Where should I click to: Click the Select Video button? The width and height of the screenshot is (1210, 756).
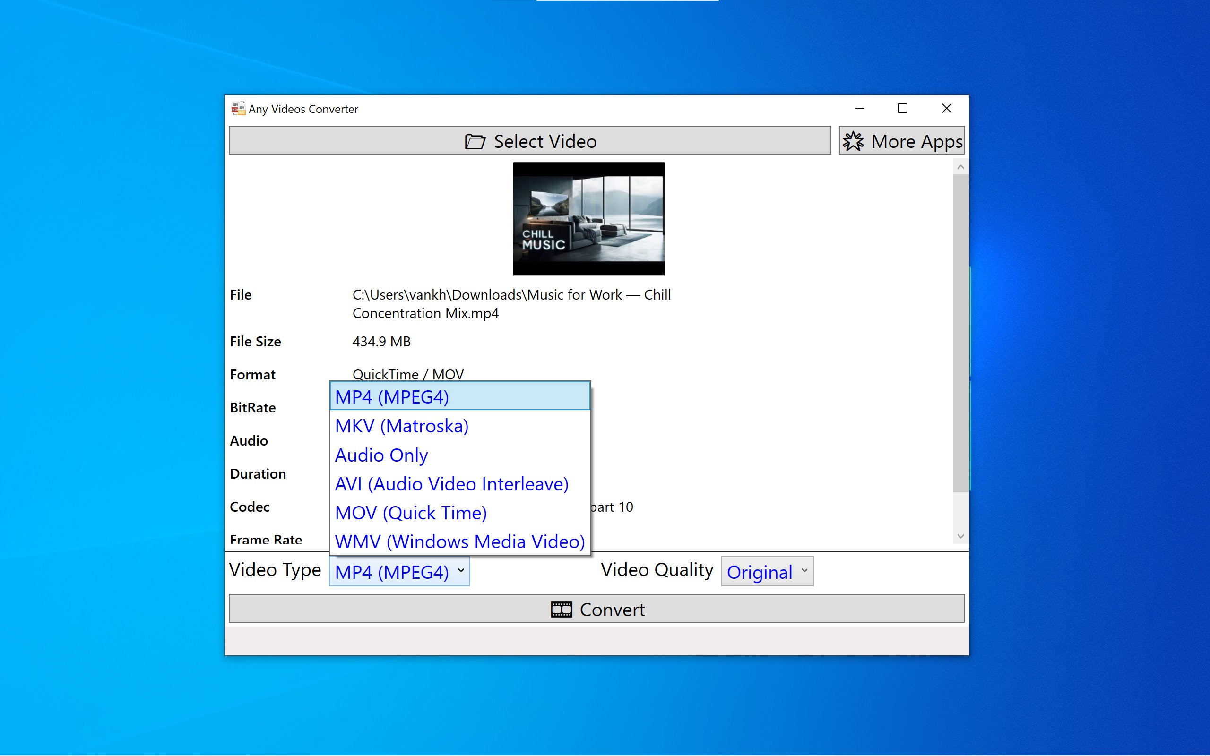tap(529, 140)
